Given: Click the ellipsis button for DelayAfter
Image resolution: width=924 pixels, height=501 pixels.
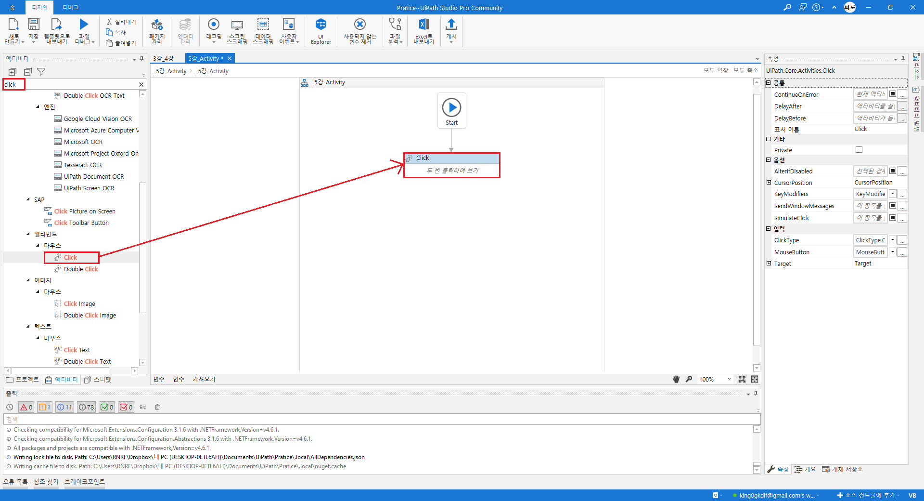Looking at the screenshot, I should [x=902, y=106].
